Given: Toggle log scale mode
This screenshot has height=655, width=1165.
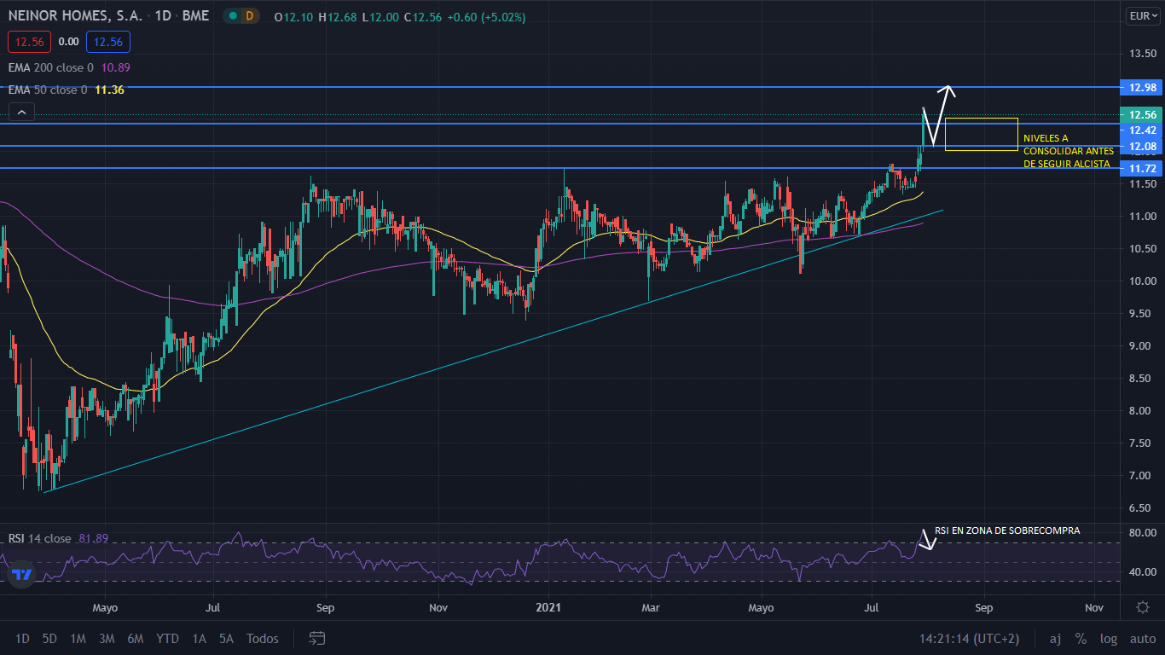Looking at the screenshot, I should pyautogui.click(x=1109, y=639).
